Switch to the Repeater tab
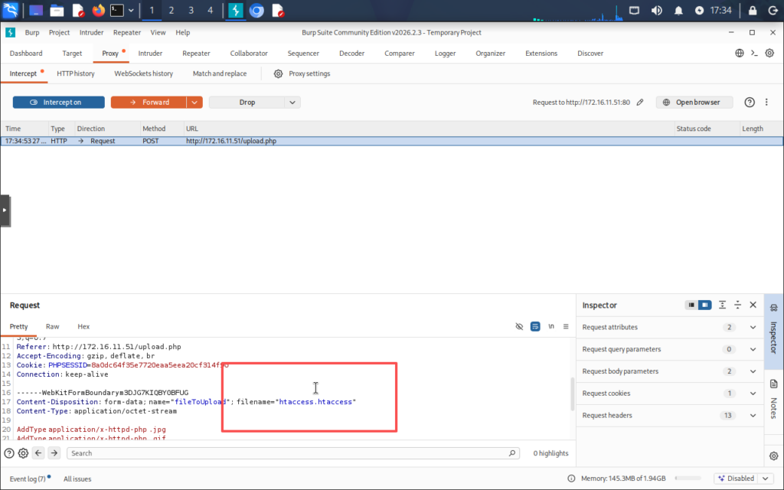Viewport: 784px width, 490px height. tap(196, 53)
